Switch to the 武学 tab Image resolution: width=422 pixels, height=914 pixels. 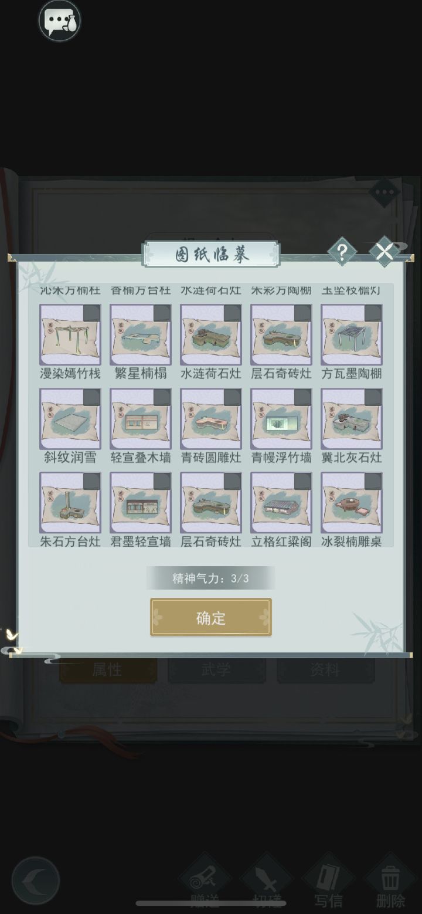(216, 669)
